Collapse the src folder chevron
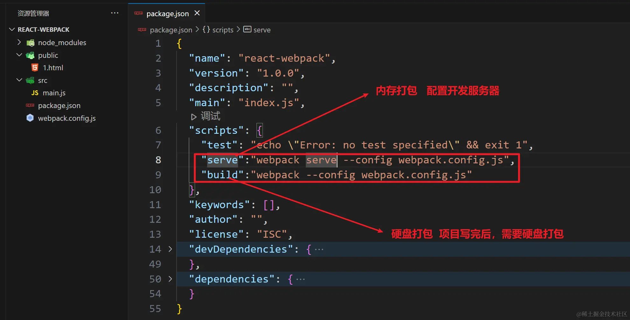The height and width of the screenshot is (320, 630). [x=19, y=80]
